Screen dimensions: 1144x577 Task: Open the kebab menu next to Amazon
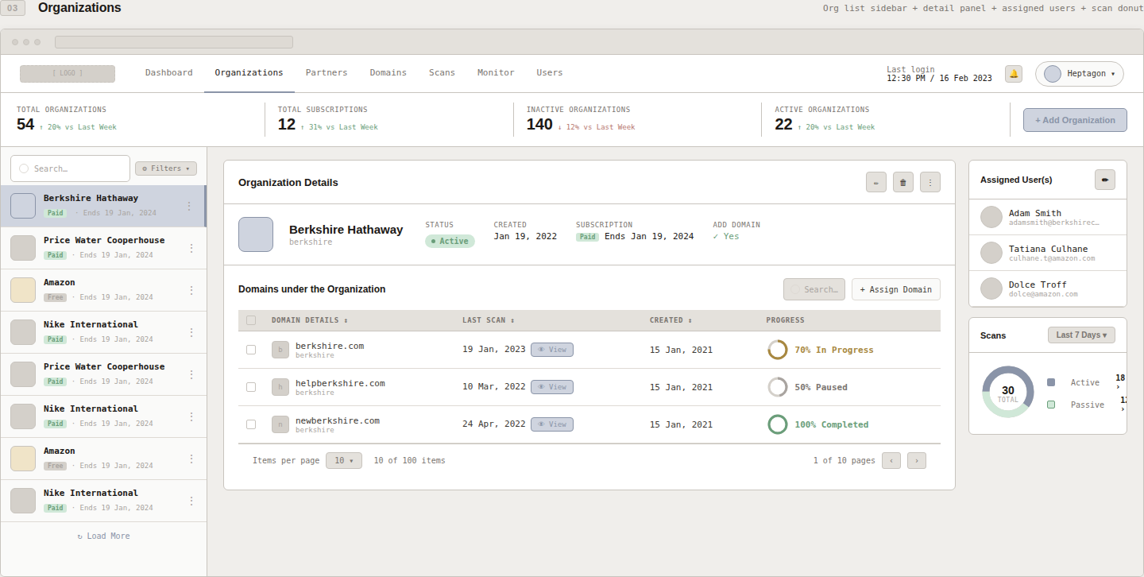[x=191, y=290]
